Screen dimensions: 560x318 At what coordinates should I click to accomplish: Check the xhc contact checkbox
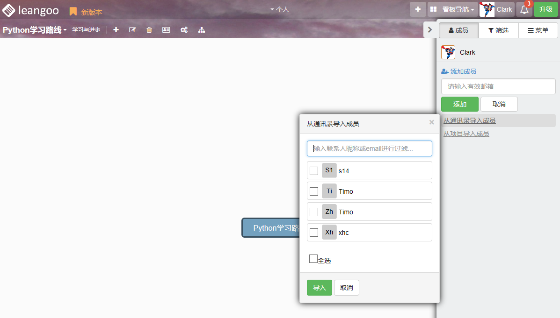[x=314, y=233]
